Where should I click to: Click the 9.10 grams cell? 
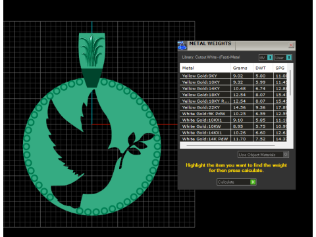coord(242,120)
